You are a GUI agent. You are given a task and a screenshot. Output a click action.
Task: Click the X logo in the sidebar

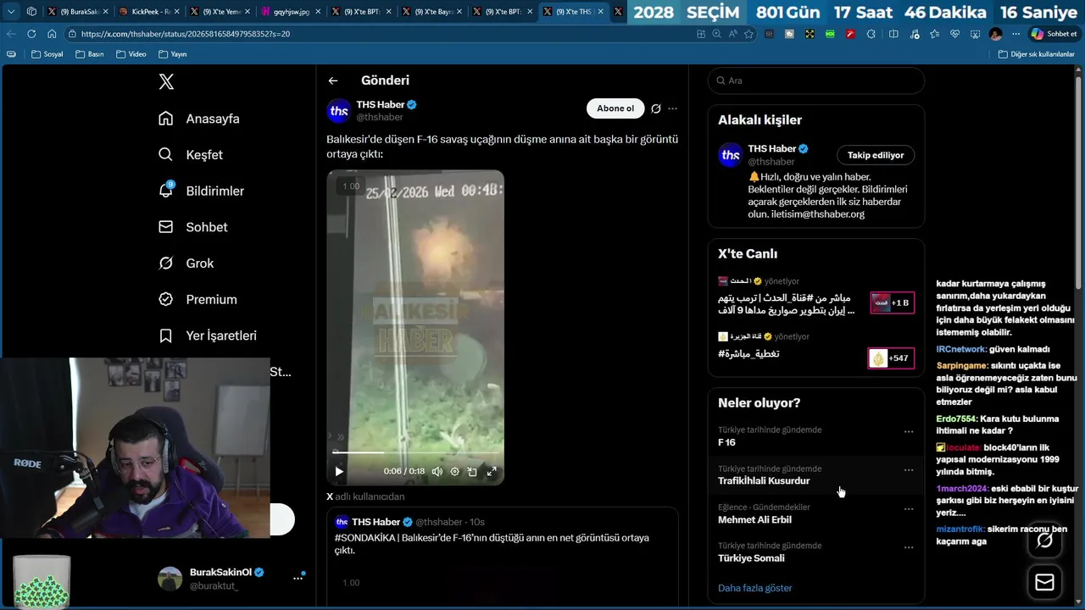[x=166, y=81]
